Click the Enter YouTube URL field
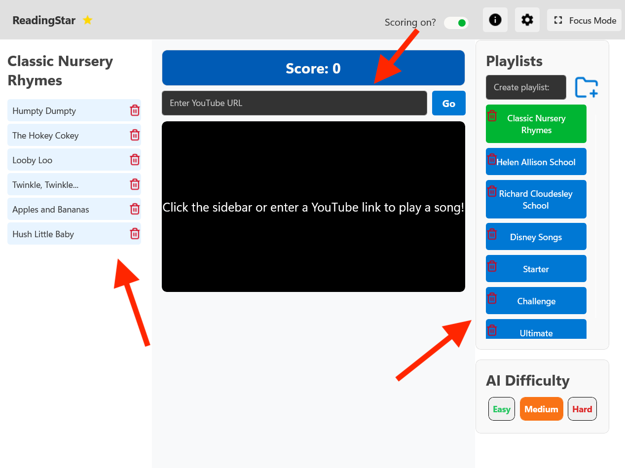Viewport: 625px width, 468px height. point(294,103)
